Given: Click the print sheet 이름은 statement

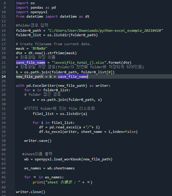Looking at the screenshot, I should (x=62, y=182).
